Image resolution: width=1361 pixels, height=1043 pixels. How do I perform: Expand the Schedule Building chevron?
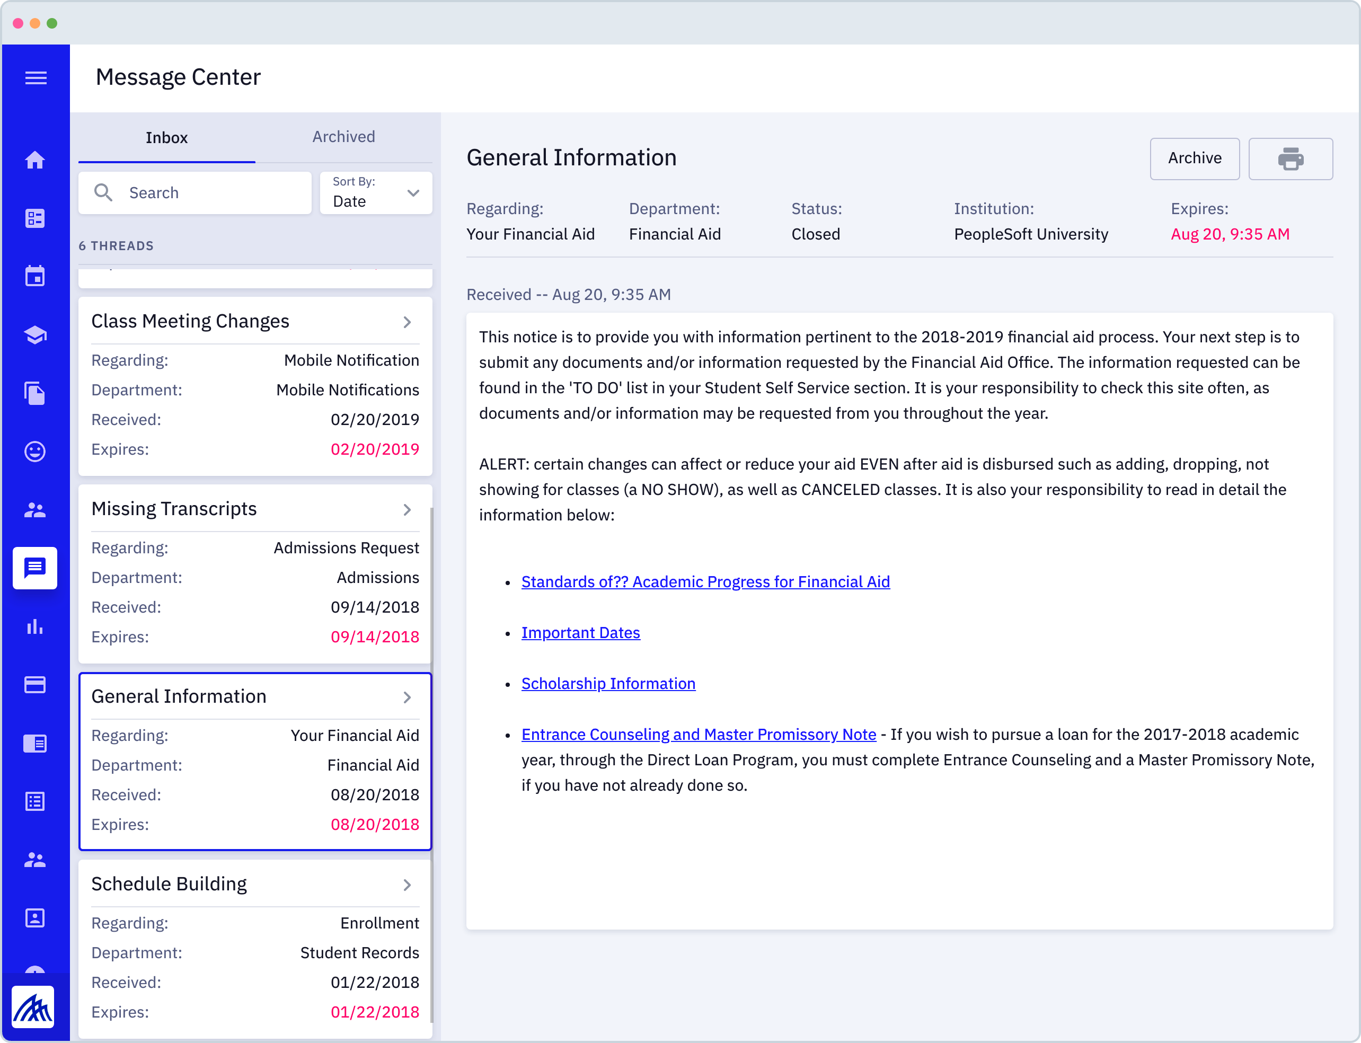[408, 885]
